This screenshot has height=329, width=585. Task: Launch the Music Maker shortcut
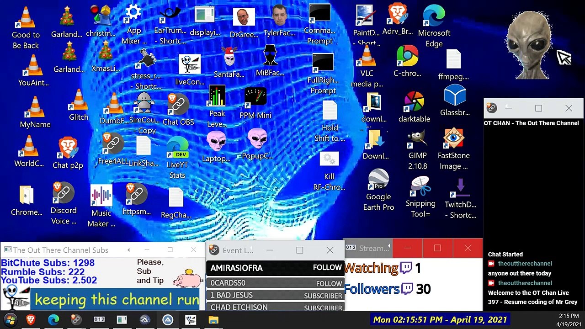101,207
